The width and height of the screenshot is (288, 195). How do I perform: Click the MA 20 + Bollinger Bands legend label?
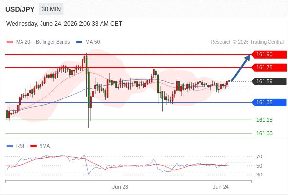click(43, 42)
